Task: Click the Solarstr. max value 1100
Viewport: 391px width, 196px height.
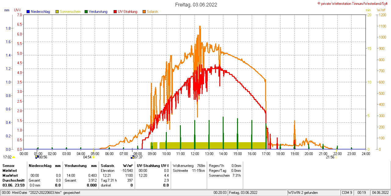Action: click(129, 176)
